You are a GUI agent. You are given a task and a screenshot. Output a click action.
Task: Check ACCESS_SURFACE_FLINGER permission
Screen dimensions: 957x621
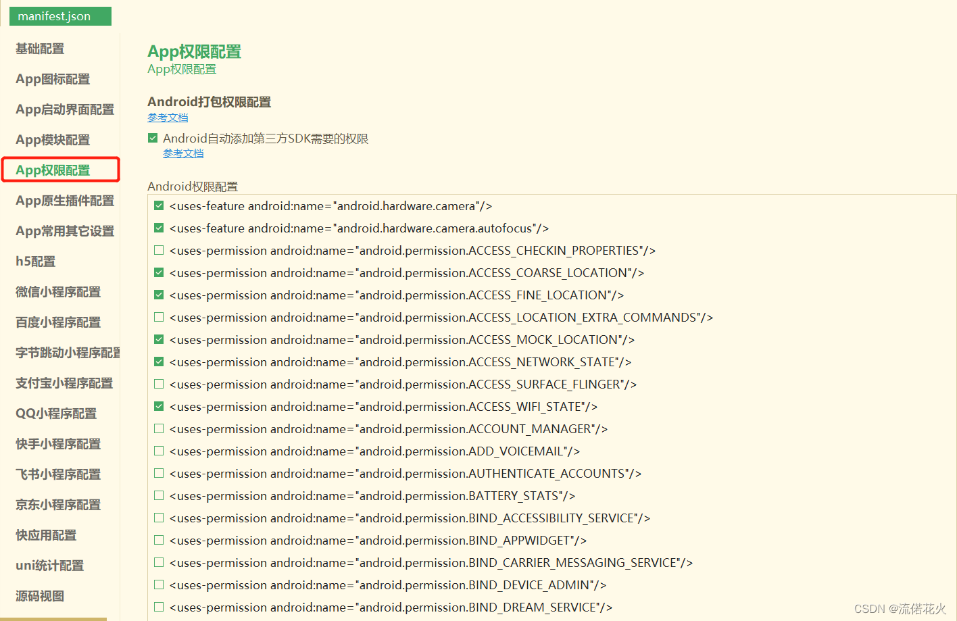(x=159, y=384)
